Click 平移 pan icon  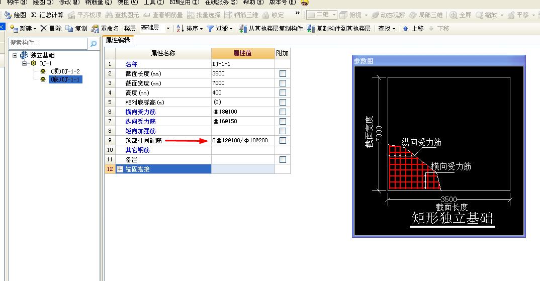tap(511, 15)
